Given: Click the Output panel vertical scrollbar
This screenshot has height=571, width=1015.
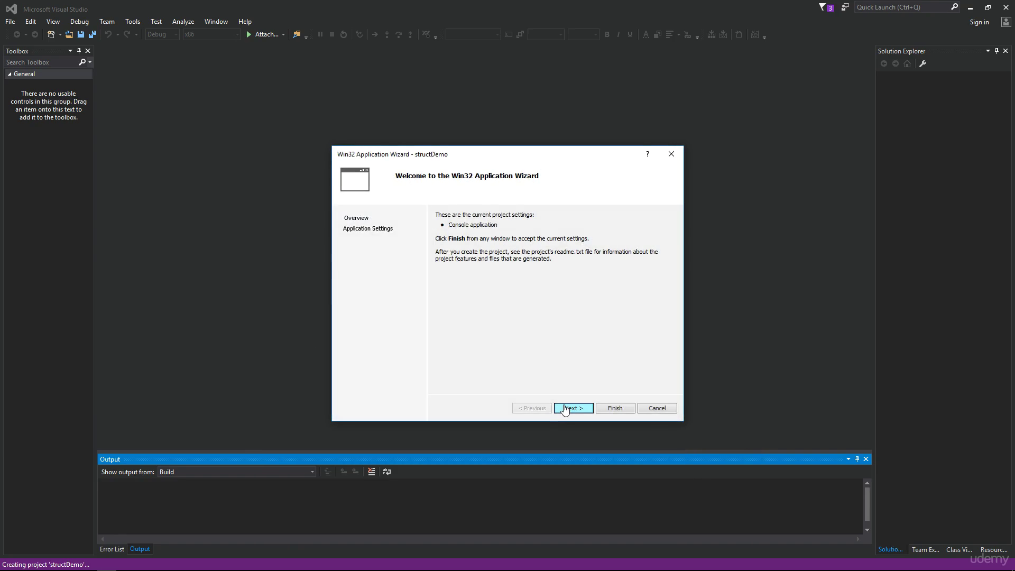Looking at the screenshot, I should tap(867, 506).
